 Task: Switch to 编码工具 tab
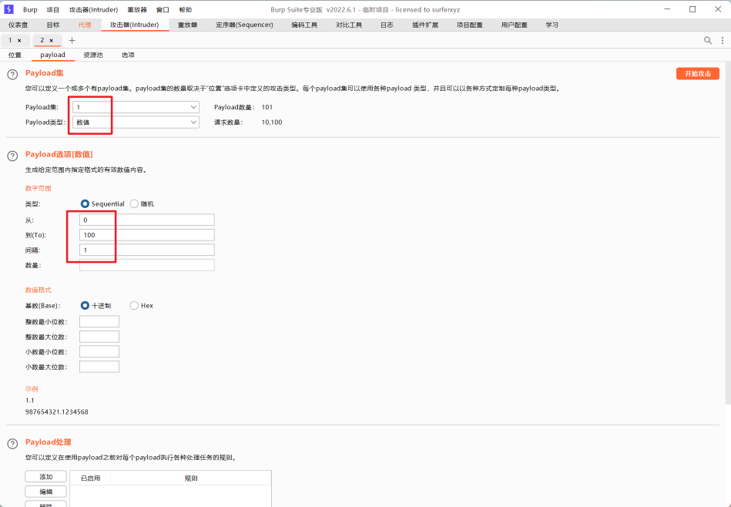tap(304, 25)
